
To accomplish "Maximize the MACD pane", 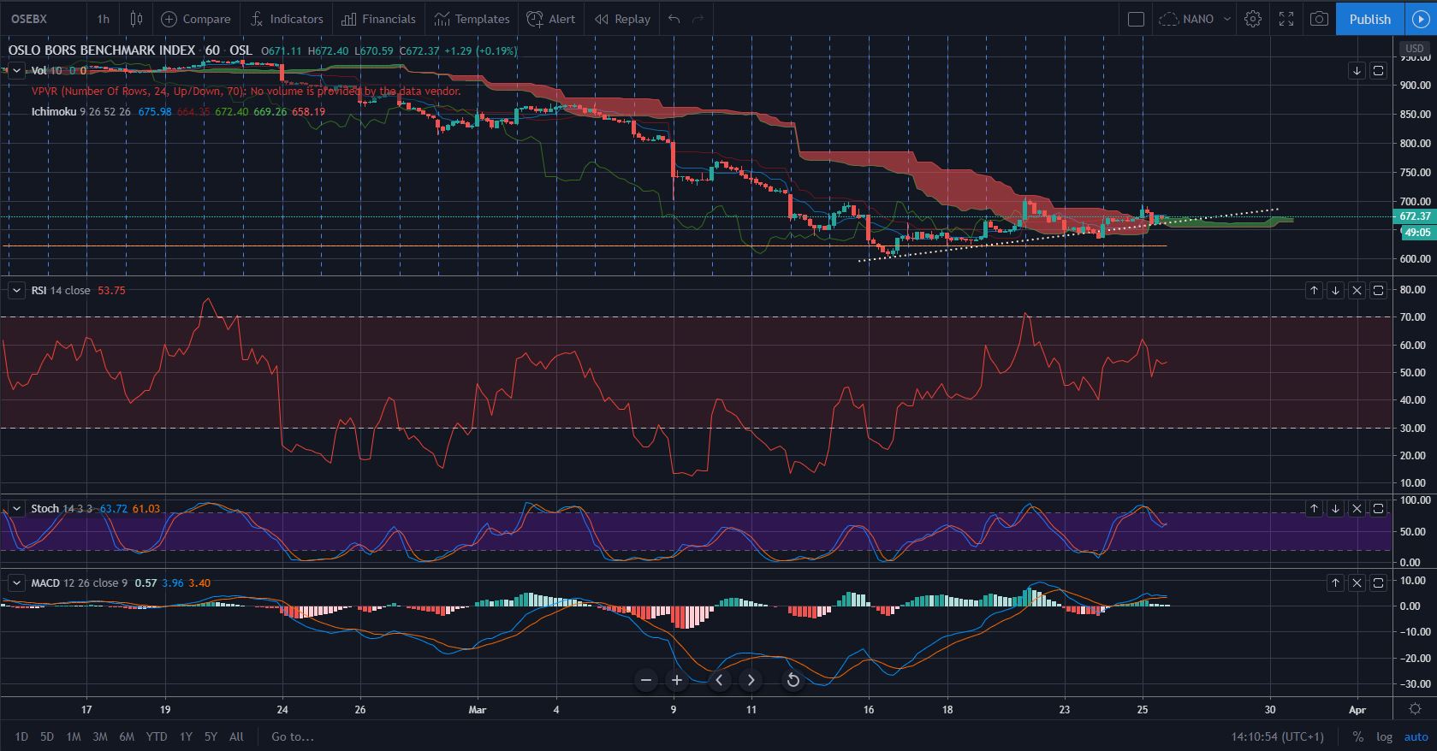I will [x=1378, y=583].
